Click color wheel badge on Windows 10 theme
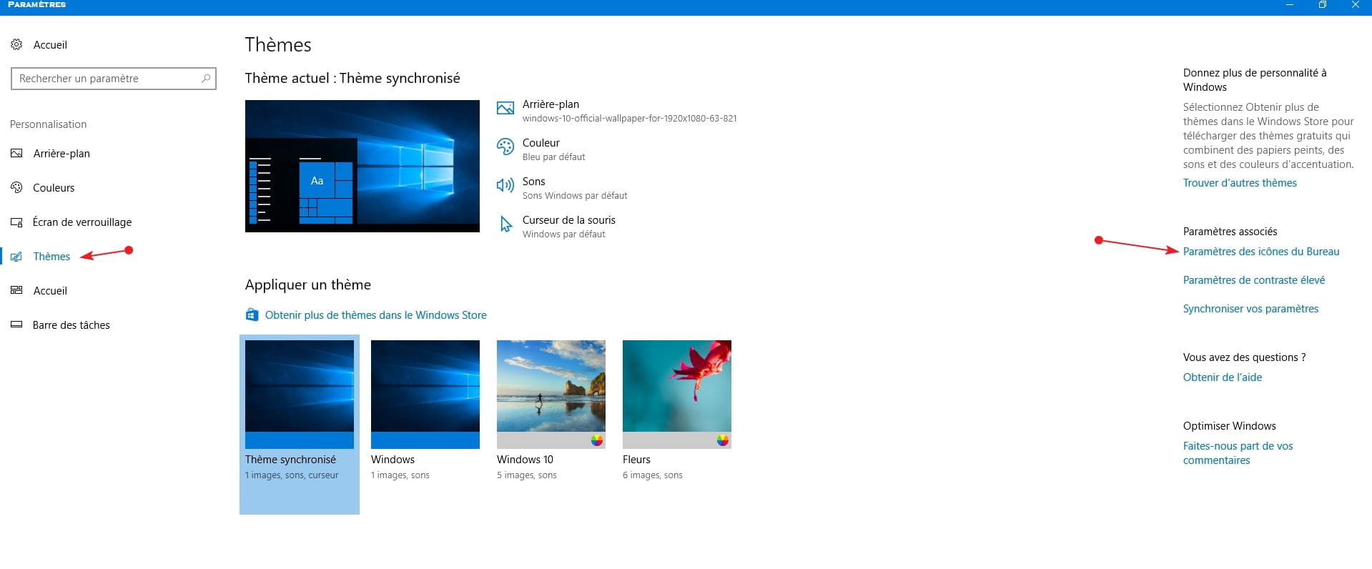1372x569 pixels. [597, 440]
